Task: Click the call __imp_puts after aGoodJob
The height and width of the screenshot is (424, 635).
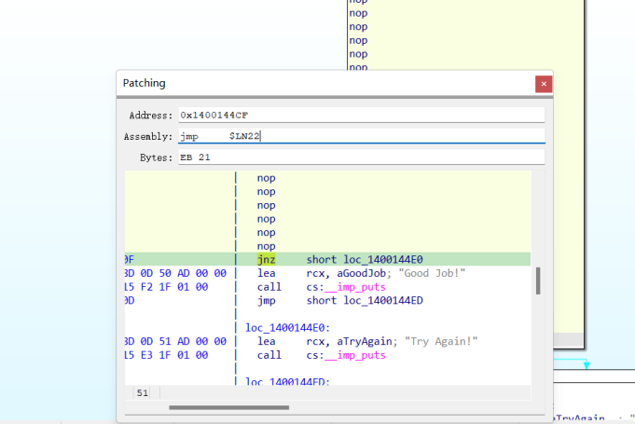Action: pyautogui.click(x=327, y=287)
